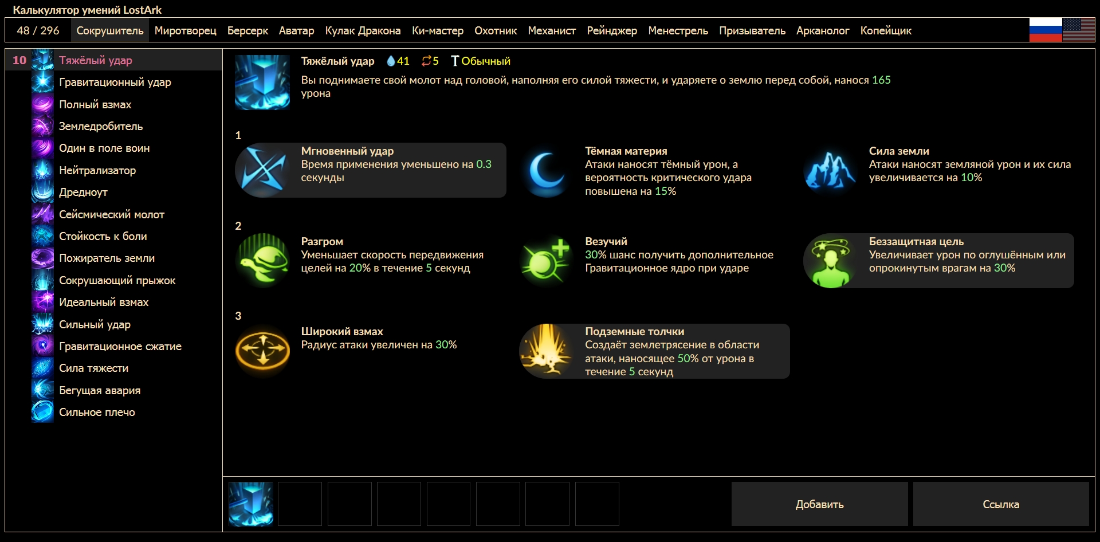Screen dimensions: 1100x542
Task: Open the Миротворец class tab
Action: coord(186,30)
